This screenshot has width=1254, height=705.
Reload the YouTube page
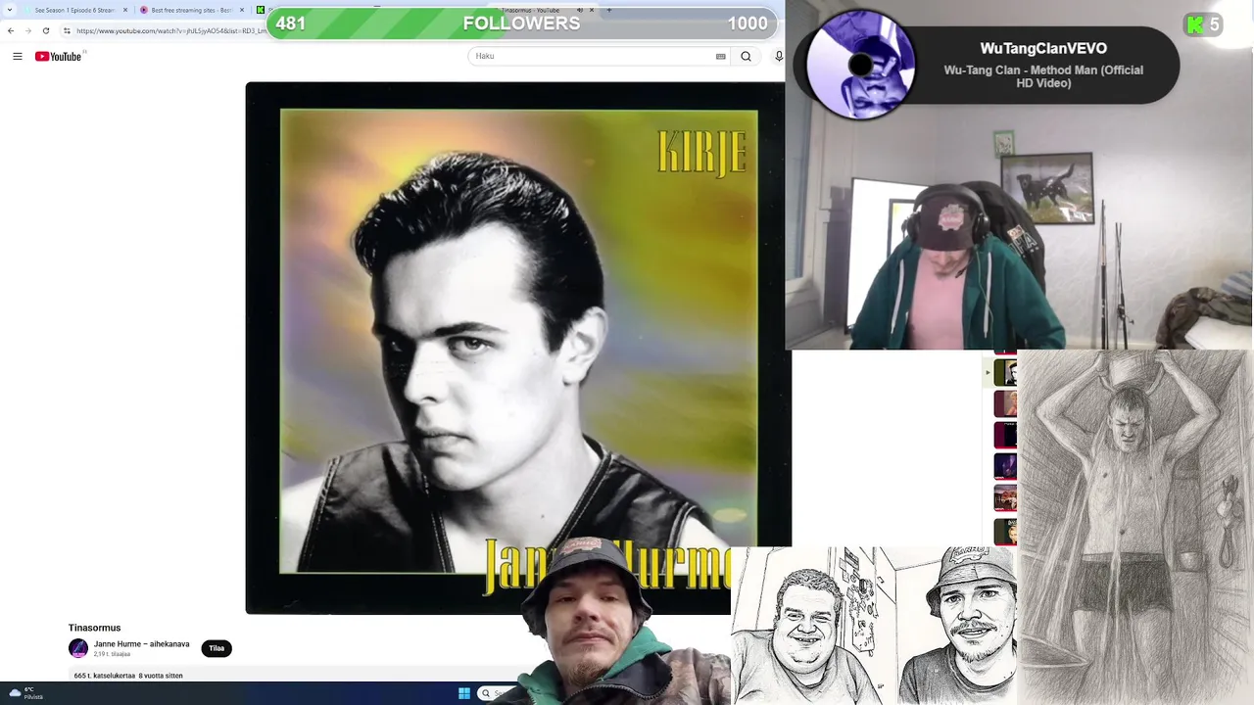tap(46, 30)
